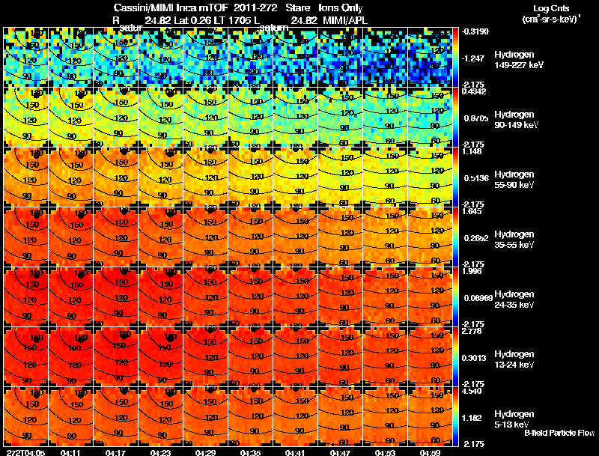Select the 55-90 keV panel at 04:47
This screenshot has width=599, height=456.
tap(341, 177)
